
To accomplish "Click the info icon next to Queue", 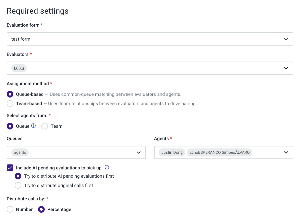I will click(33, 126).
